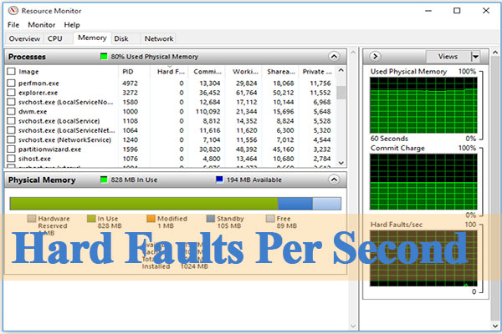Toggle the select-all Image checkbox
This screenshot has height=334, width=502.
coord(11,71)
